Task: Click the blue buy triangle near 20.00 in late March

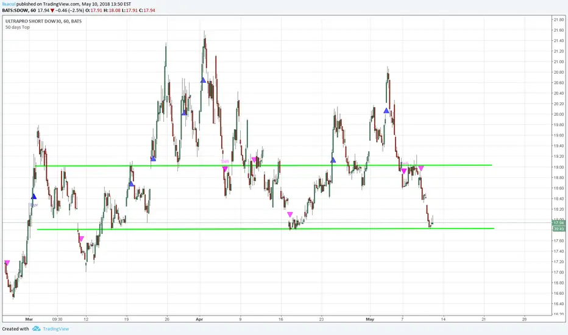Action: click(x=185, y=113)
